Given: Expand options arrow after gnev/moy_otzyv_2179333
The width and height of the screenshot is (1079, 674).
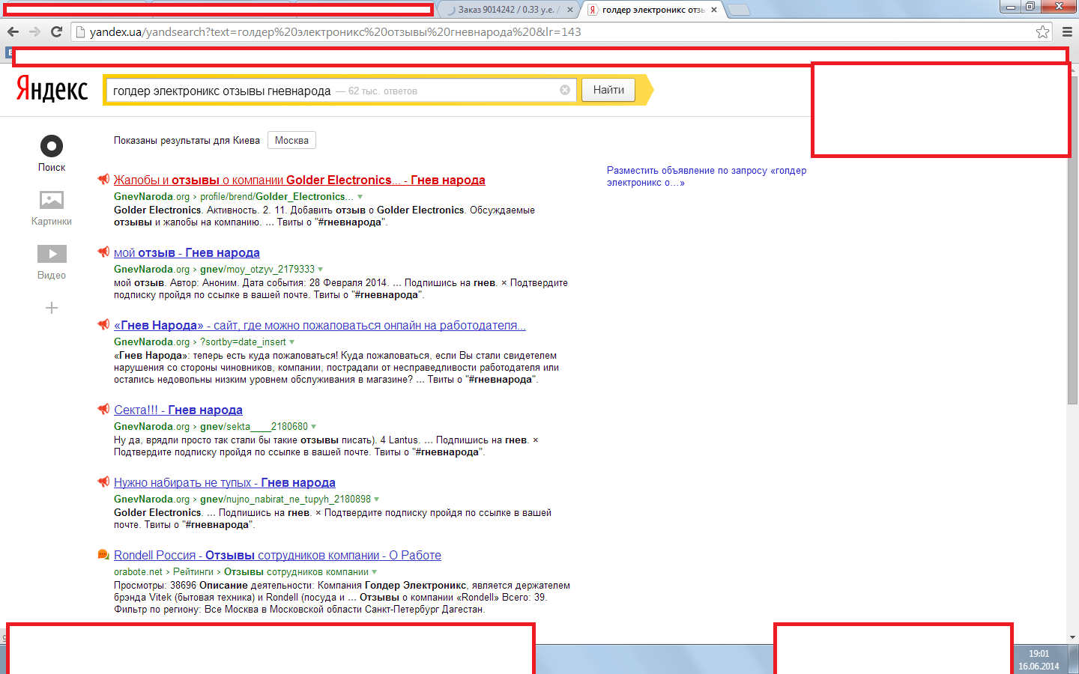Looking at the screenshot, I should tap(321, 270).
